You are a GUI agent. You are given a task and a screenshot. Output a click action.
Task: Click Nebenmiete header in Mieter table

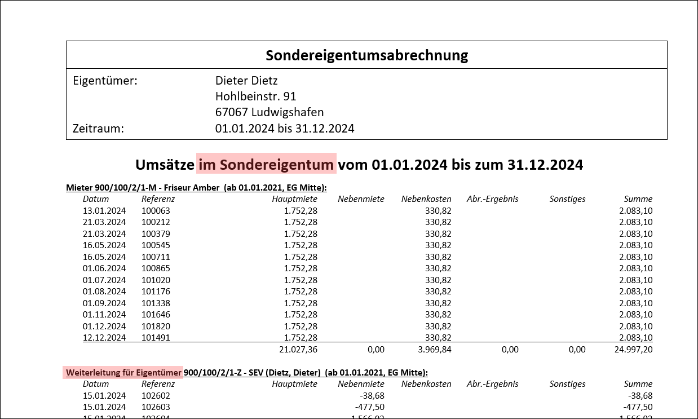(361, 199)
